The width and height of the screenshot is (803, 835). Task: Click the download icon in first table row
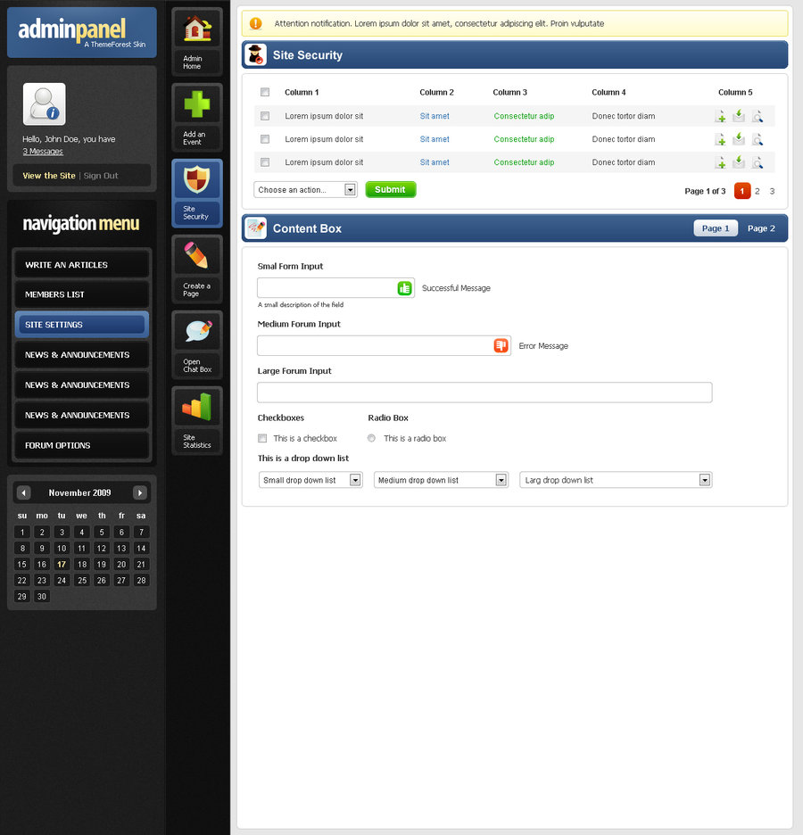point(739,116)
